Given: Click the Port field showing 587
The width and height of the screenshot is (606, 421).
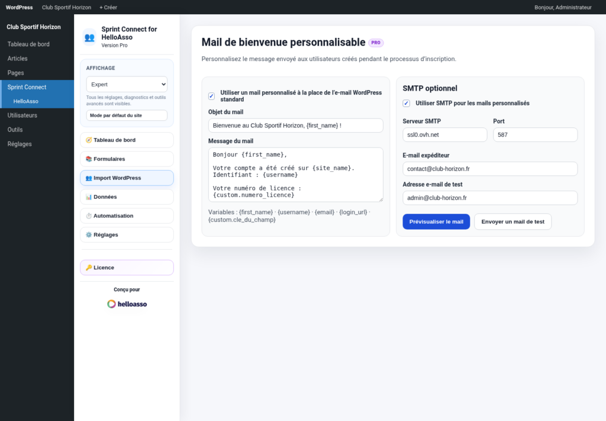Looking at the screenshot, I should pos(535,134).
